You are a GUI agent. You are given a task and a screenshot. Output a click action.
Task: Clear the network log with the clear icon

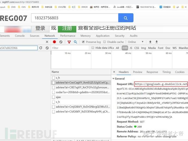point(61,42)
